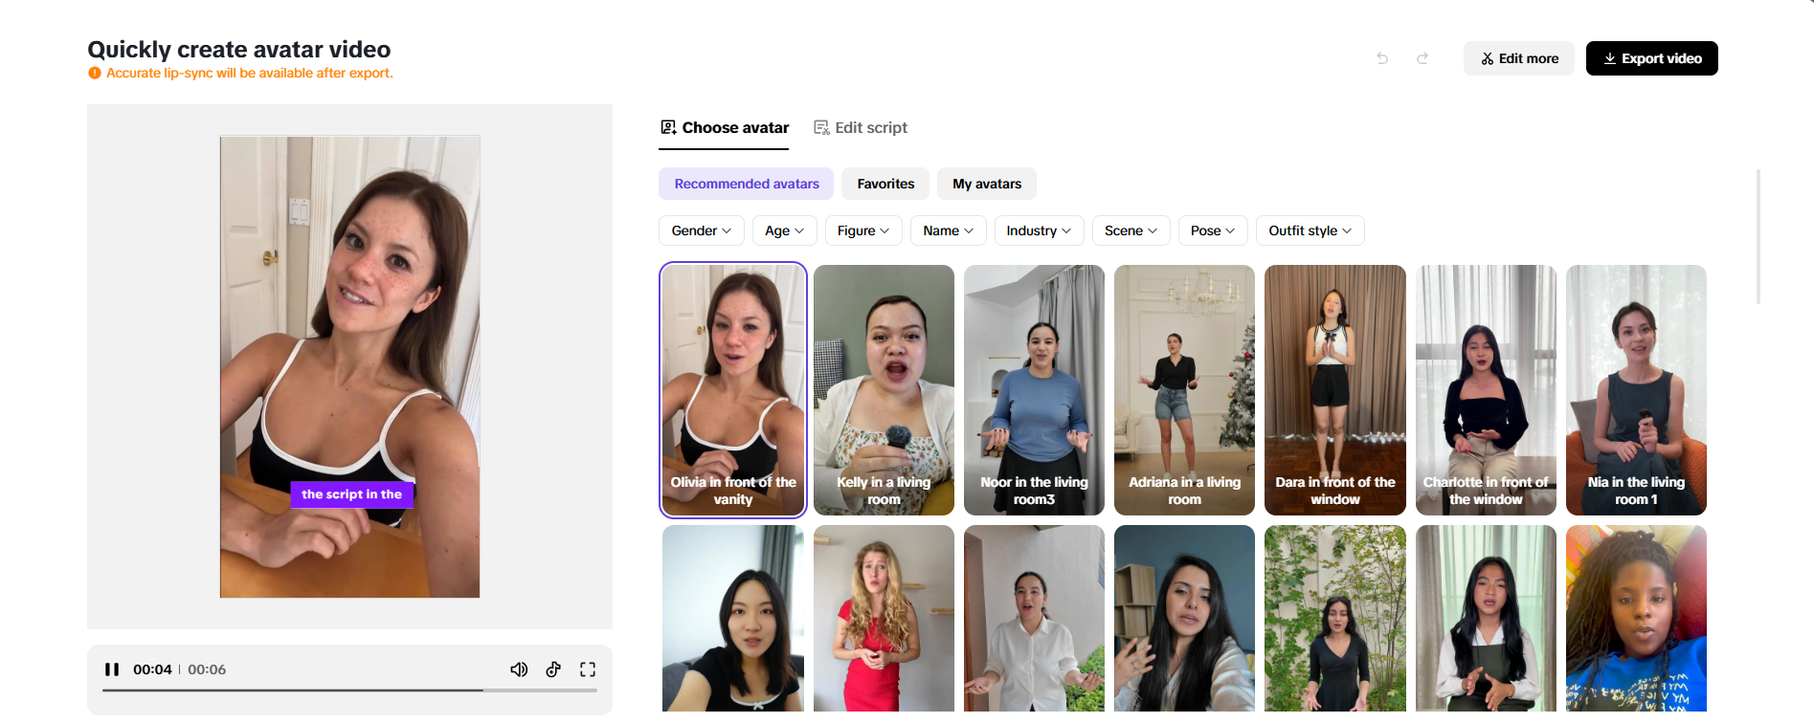
Task: Click the 00:06 total duration text
Action: tap(207, 669)
